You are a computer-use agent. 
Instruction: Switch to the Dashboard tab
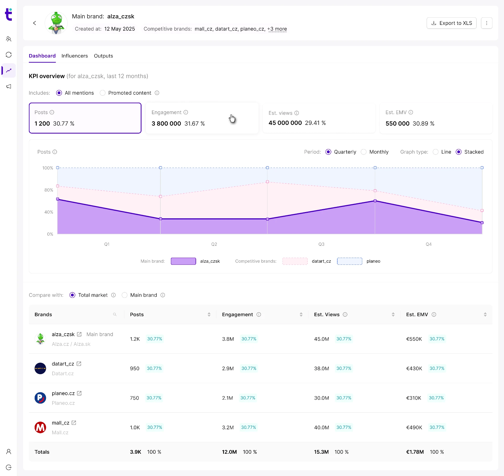[42, 56]
